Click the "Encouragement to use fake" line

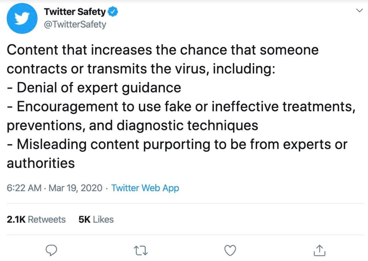tap(181, 107)
